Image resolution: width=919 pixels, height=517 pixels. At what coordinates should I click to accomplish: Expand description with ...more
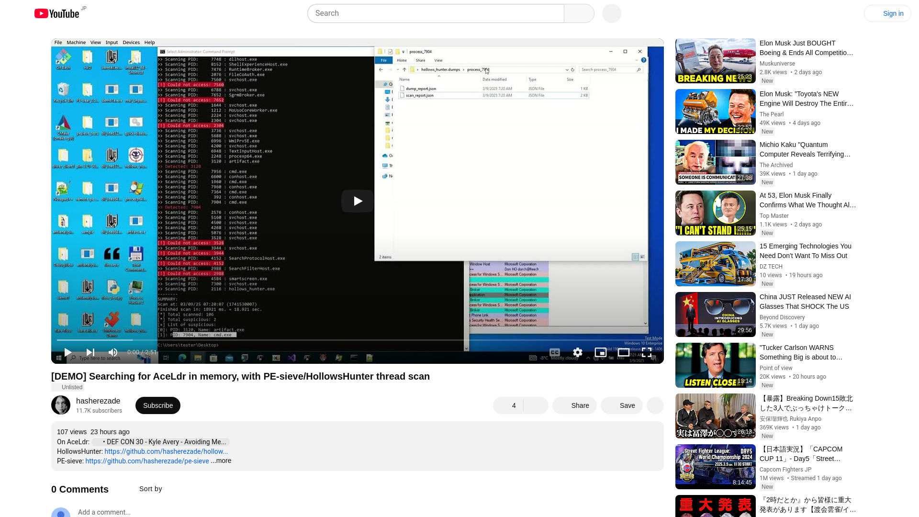coord(222,461)
